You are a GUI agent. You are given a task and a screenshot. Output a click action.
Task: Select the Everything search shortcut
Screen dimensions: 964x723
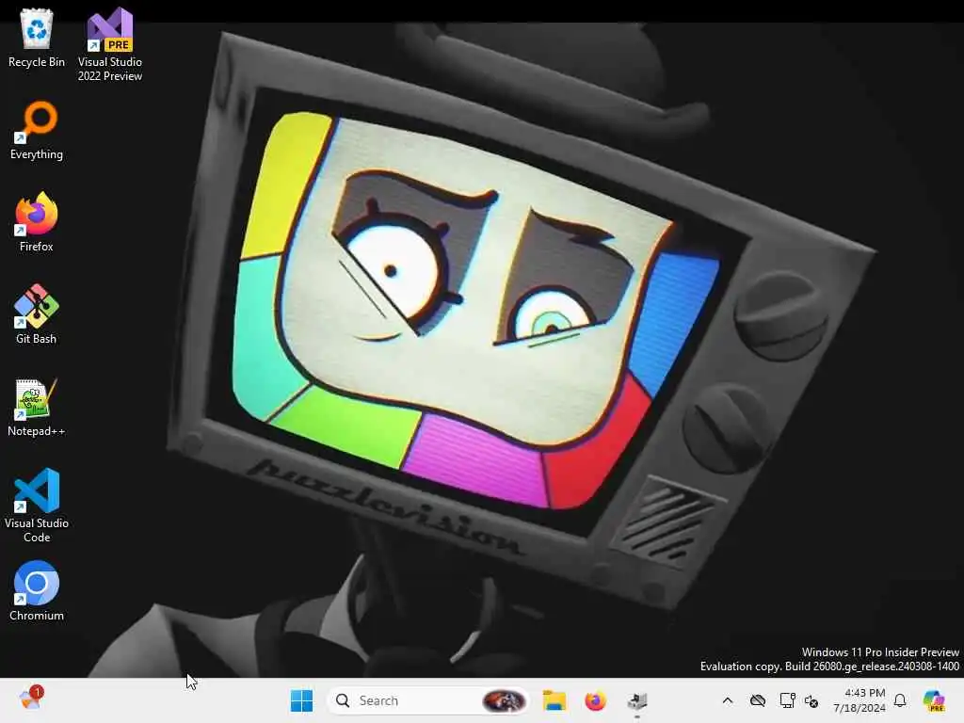point(37,130)
